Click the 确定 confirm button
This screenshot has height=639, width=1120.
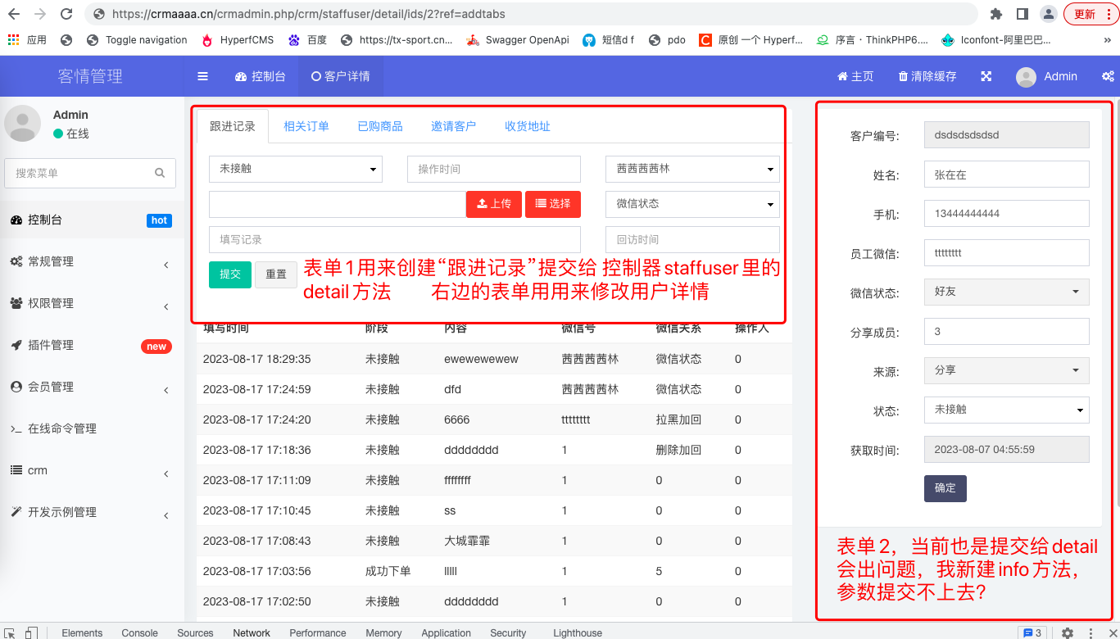pos(945,488)
